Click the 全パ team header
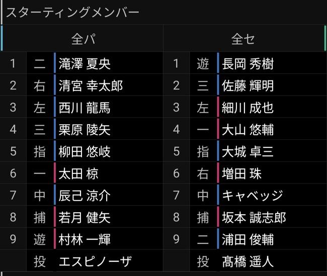This screenshot has height=276, width=327. (84, 39)
